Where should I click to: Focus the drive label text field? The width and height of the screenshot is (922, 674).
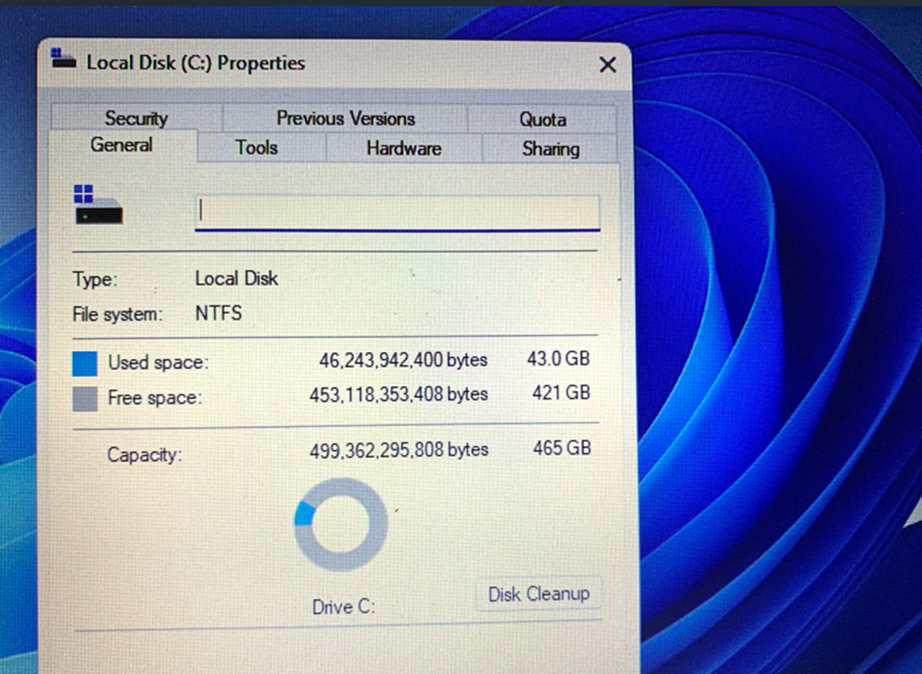397,212
